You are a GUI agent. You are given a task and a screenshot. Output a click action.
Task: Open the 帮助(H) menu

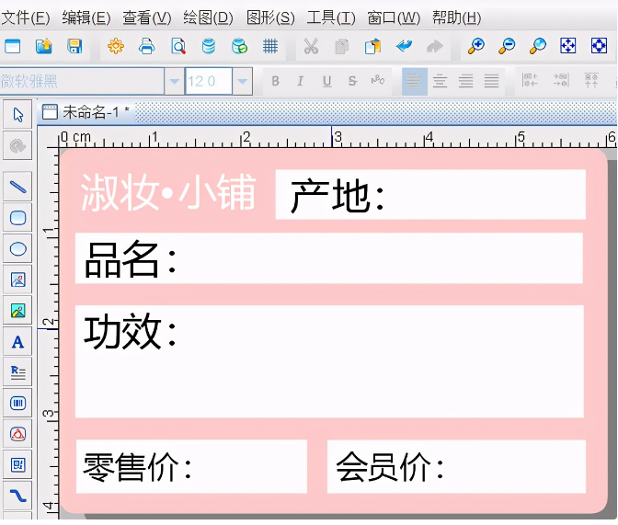coord(456,17)
